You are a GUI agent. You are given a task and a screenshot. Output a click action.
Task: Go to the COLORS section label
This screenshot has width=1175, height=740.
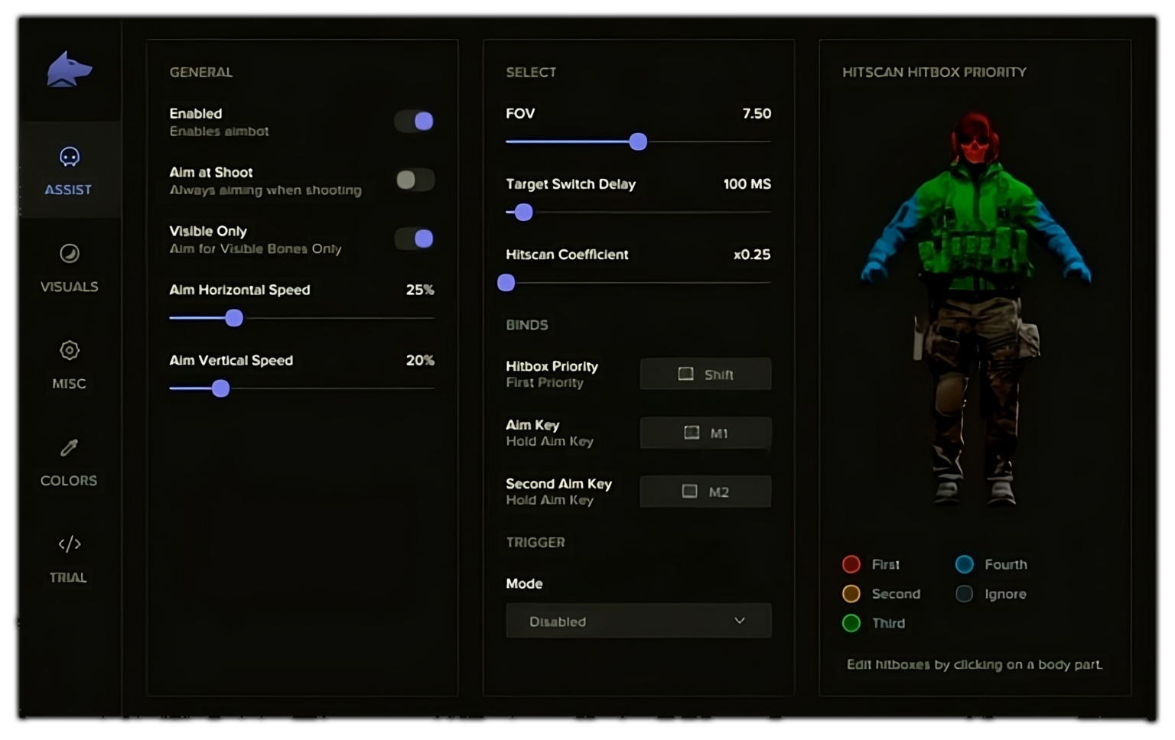pyautogui.click(x=69, y=480)
